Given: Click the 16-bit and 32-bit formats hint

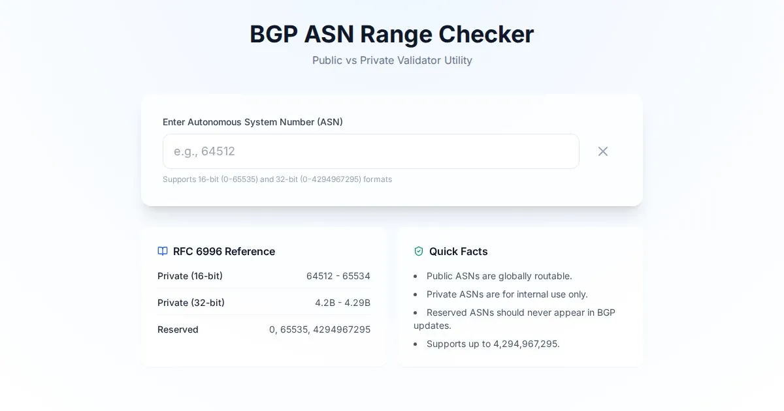Looking at the screenshot, I should (x=277, y=179).
